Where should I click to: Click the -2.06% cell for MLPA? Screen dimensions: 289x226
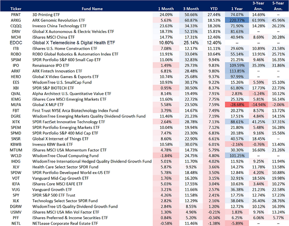278,105
